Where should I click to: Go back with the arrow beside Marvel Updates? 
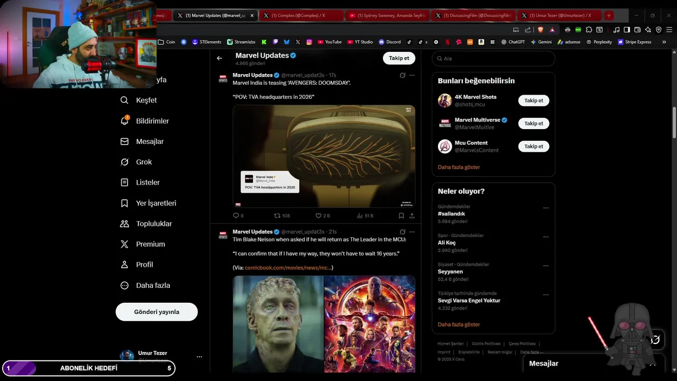pyautogui.click(x=219, y=58)
